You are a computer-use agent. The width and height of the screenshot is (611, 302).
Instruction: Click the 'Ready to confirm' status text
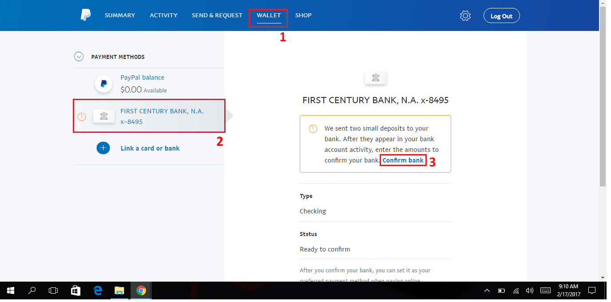click(325, 249)
